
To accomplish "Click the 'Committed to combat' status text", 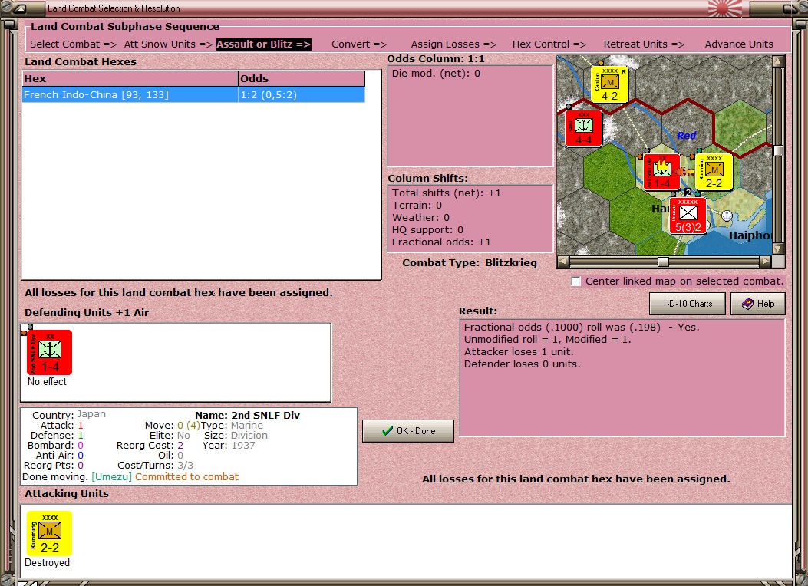I will point(187,477).
